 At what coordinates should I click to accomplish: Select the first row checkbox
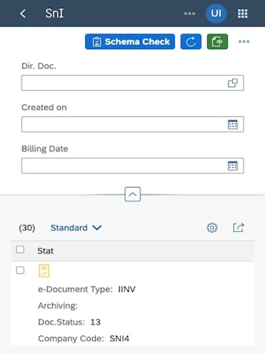point(20,270)
